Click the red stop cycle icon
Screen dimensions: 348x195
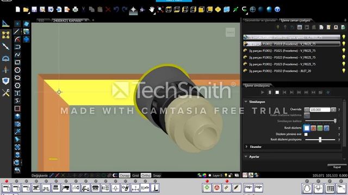tap(217, 188)
